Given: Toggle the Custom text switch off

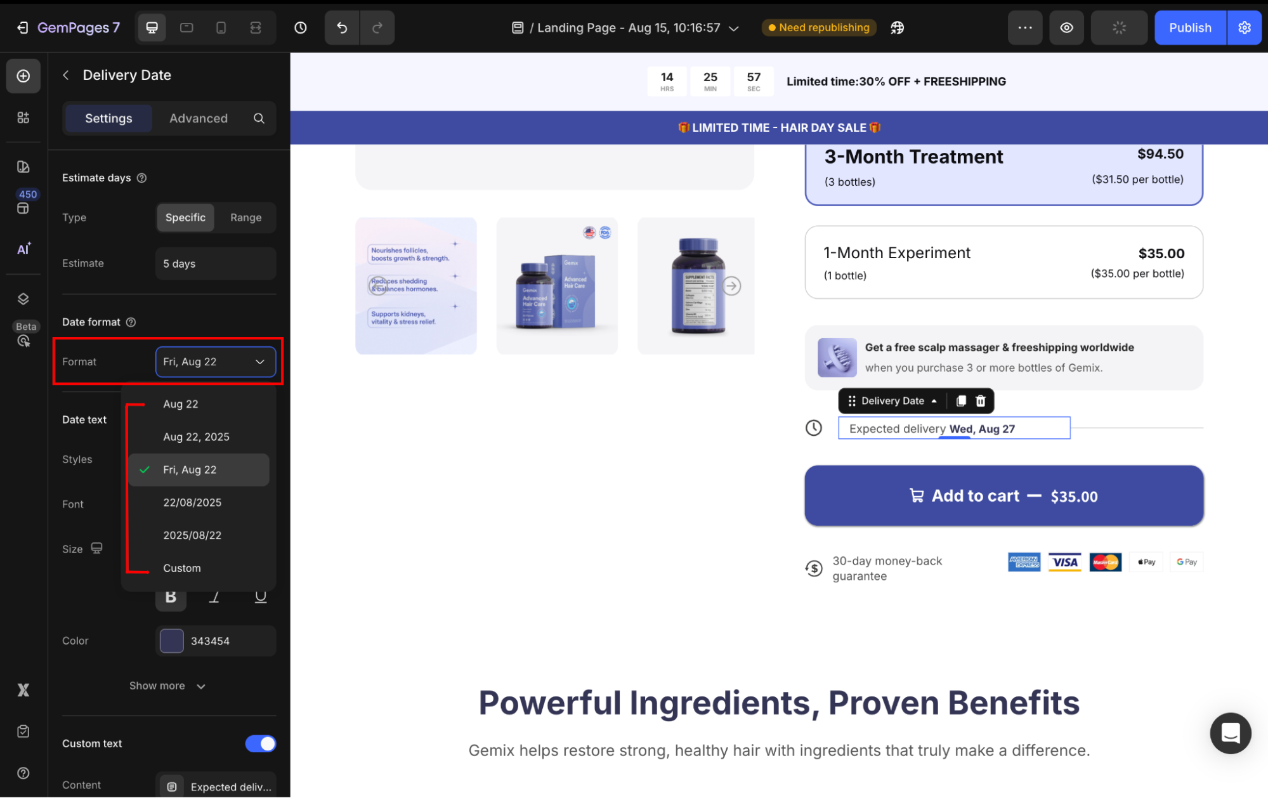Looking at the screenshot, I should tap(260, 743).
